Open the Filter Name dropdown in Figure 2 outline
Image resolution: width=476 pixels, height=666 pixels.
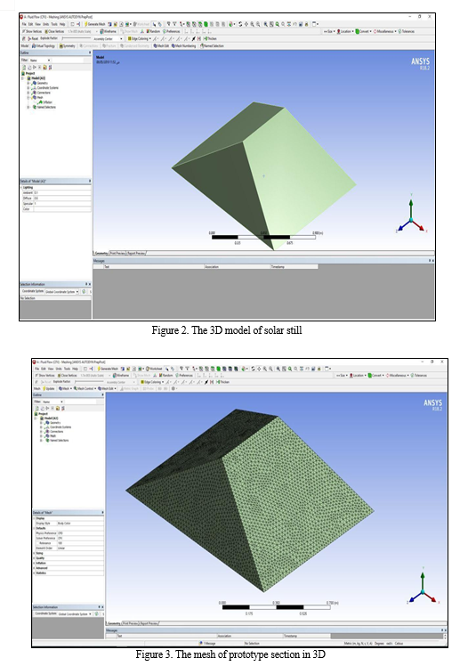[x=40, y=61]
